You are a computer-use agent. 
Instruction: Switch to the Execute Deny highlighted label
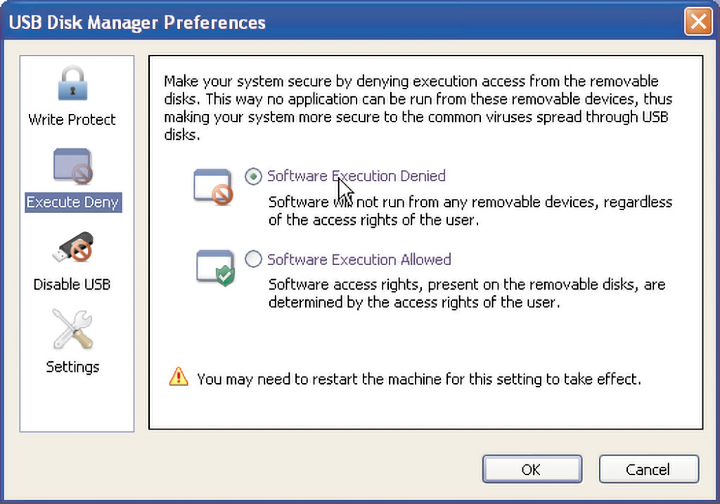point(73,202)
